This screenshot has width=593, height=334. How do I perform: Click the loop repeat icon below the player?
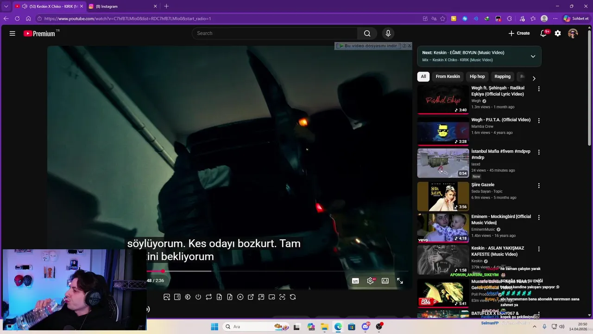point(209,297)
